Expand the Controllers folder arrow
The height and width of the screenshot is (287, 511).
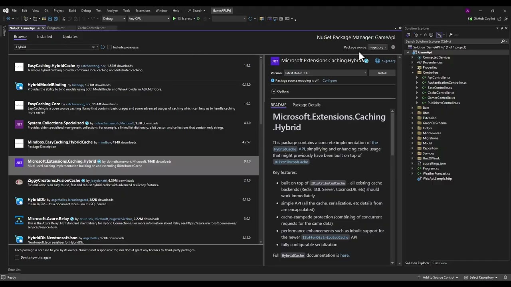pos(412,73)
